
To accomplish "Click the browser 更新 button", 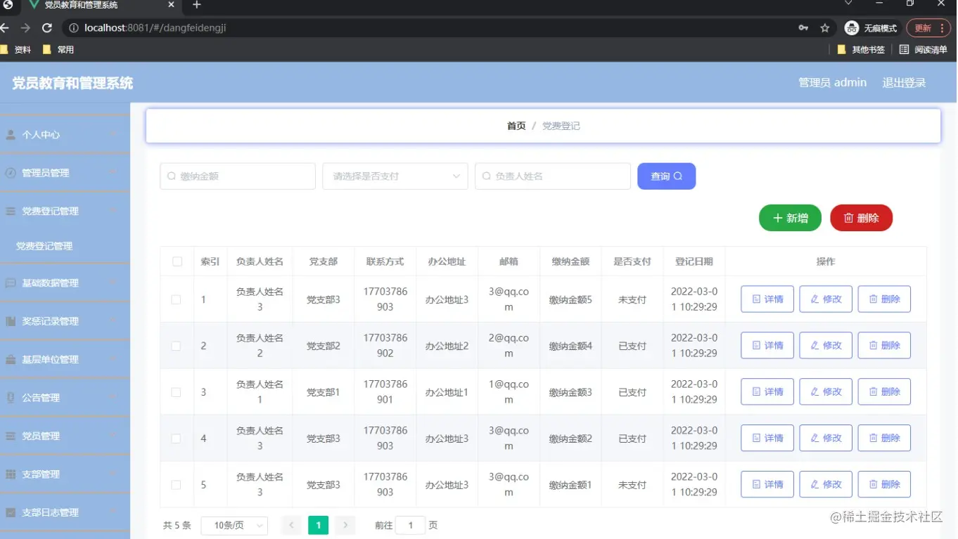I will point(928,28).
